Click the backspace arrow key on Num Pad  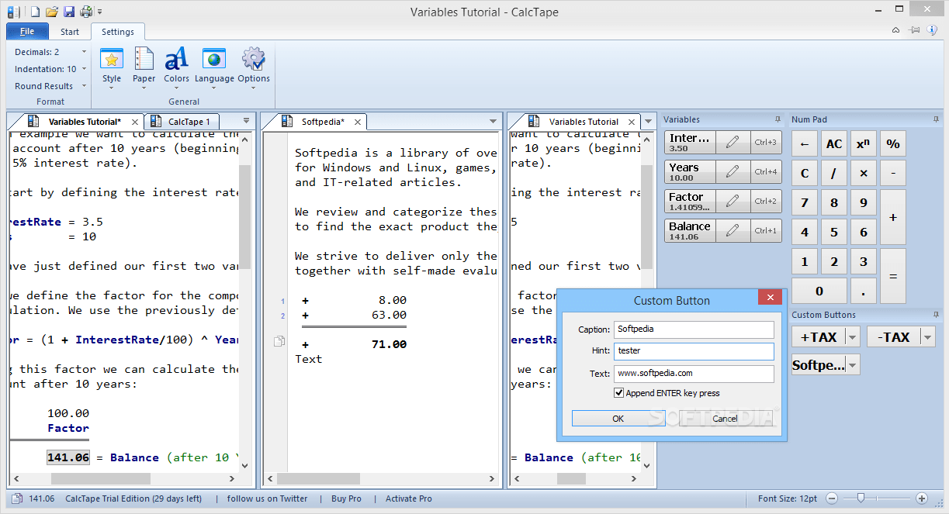pyautogui.click(x=805, y=144)
